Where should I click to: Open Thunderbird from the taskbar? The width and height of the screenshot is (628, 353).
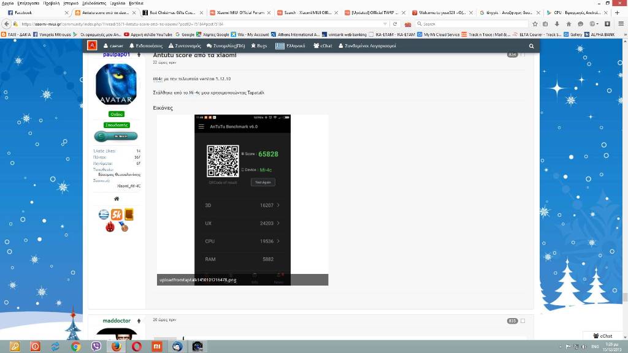[177, 346]
